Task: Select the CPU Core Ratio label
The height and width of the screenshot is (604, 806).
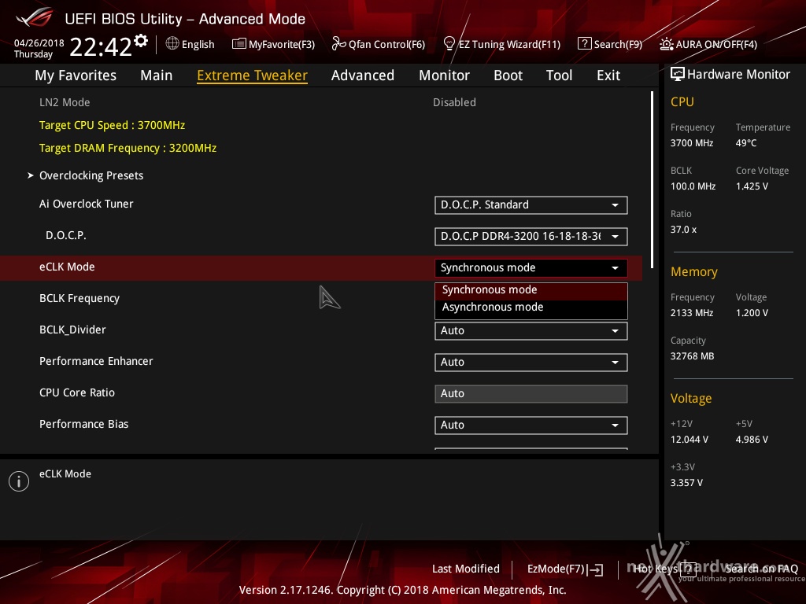Action: point(77,393)
